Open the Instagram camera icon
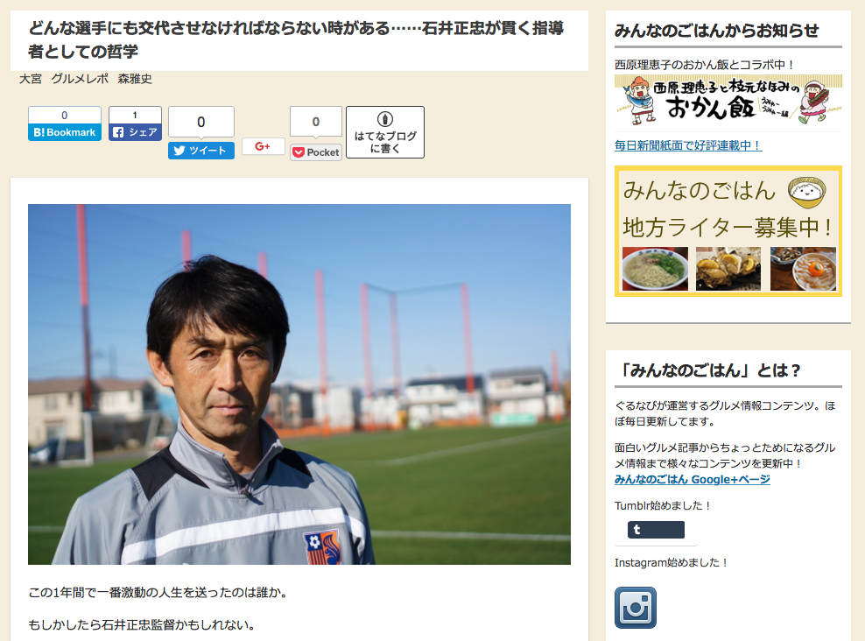This screenshot has width=865, height=641. (x=636, y=608)
